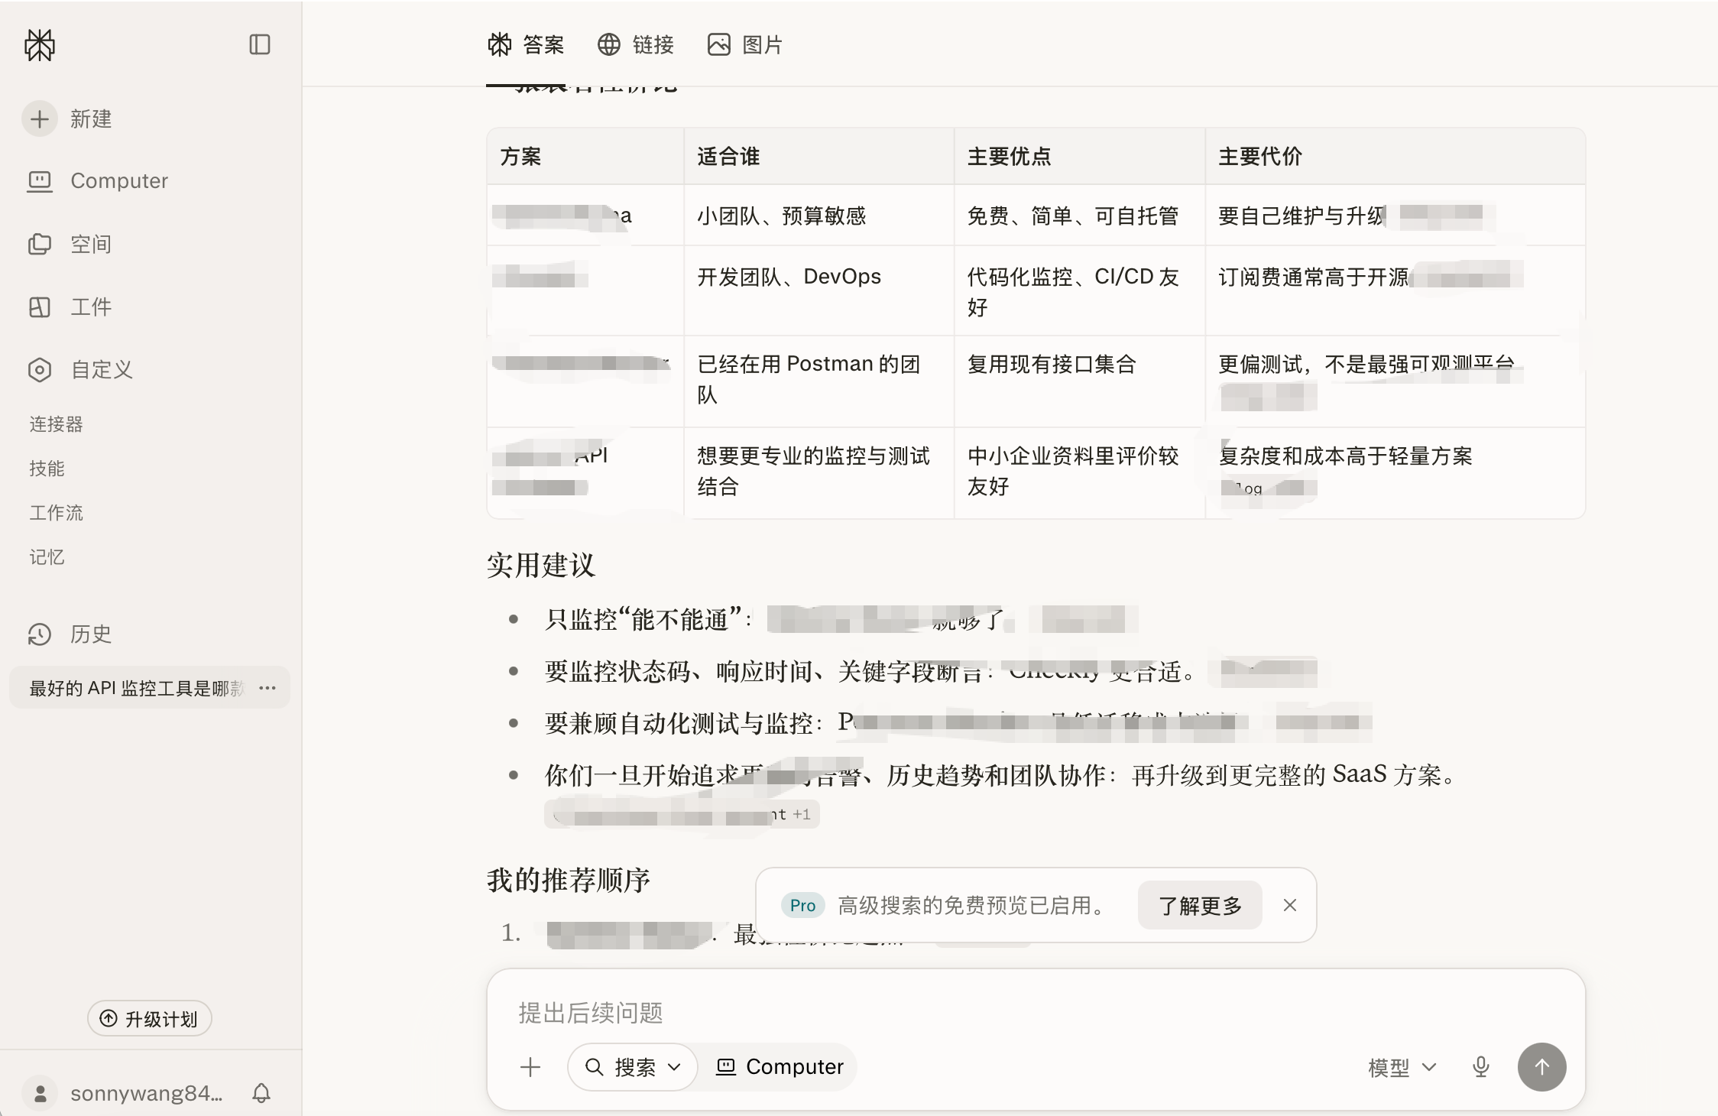Expand the 模型 model dropdown
This screenshot has width=1718, height=1116.
(1403, 1067)
